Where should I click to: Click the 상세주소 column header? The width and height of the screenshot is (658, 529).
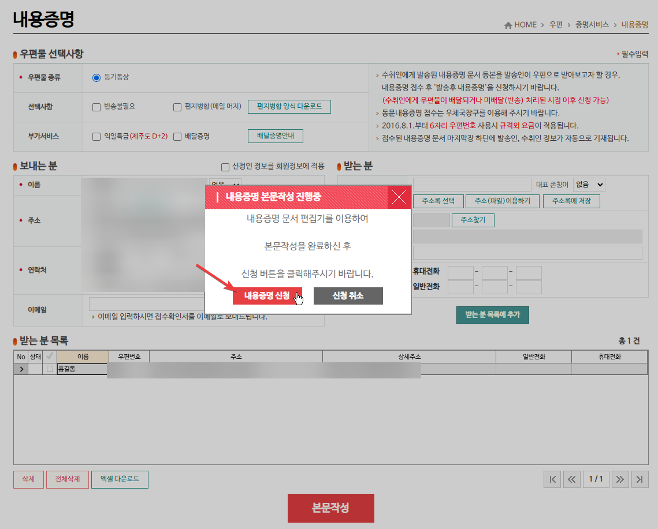tap(409, 357)
